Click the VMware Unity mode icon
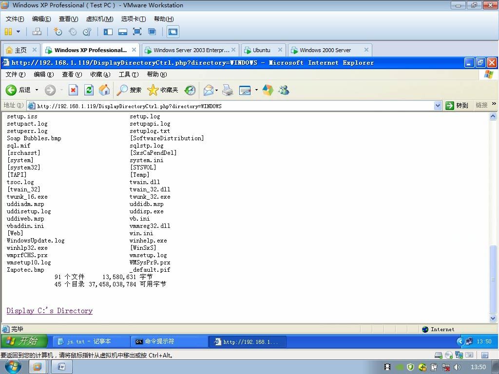 point(152,32)
